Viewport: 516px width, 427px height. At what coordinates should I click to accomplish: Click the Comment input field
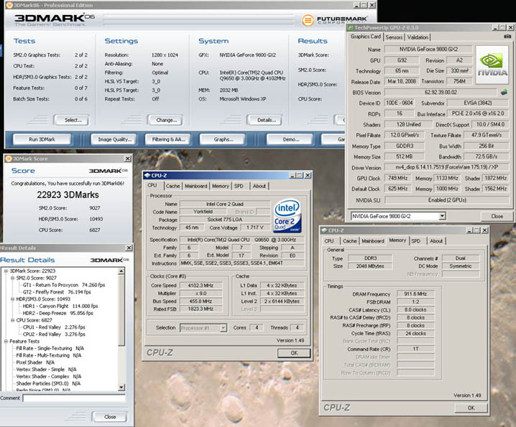(x=74, y=398)
